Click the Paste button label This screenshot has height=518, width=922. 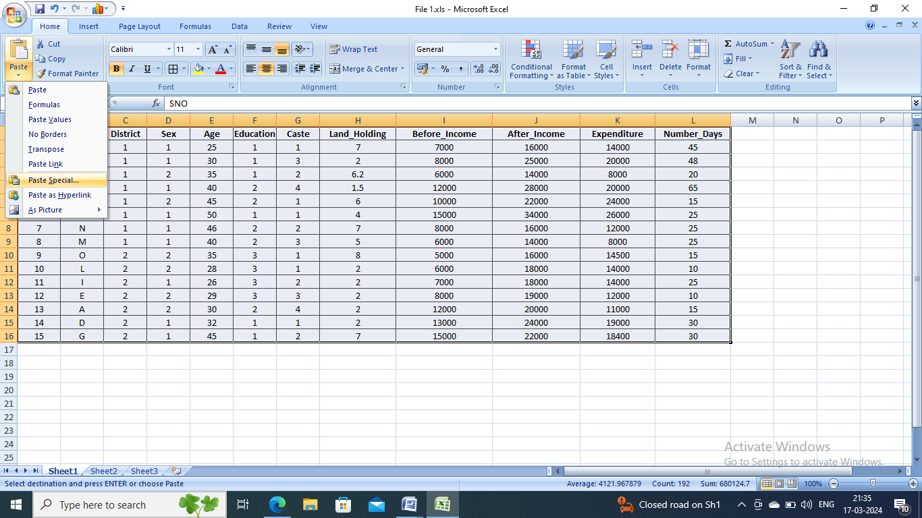[18, 67]
